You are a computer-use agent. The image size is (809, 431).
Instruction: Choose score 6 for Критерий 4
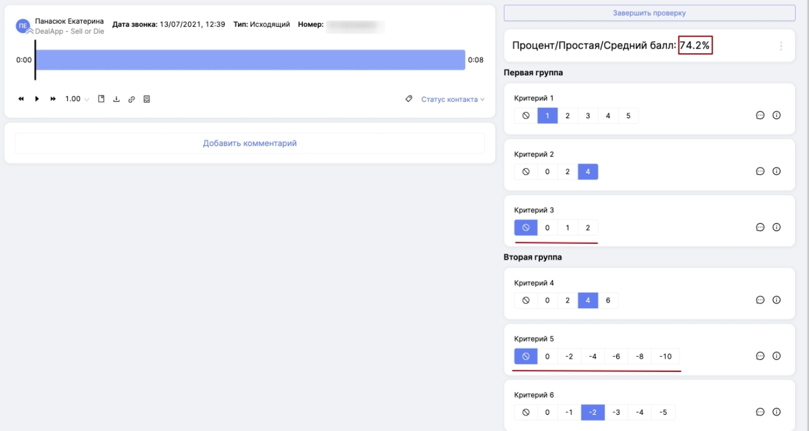608,301
